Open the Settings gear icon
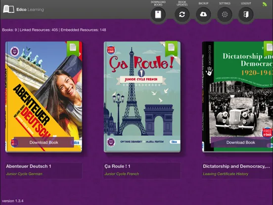The image size is (273, 205). [x=225, y=14]
